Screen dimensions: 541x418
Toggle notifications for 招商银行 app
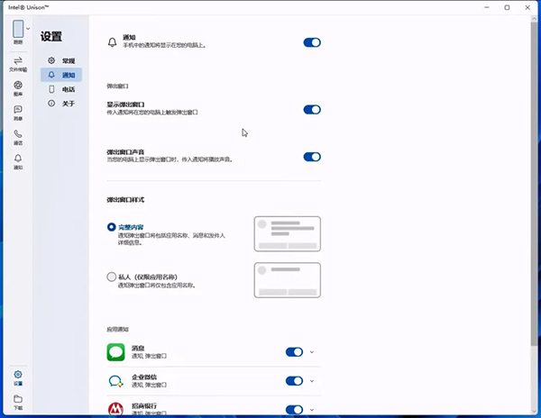(294, 409)
